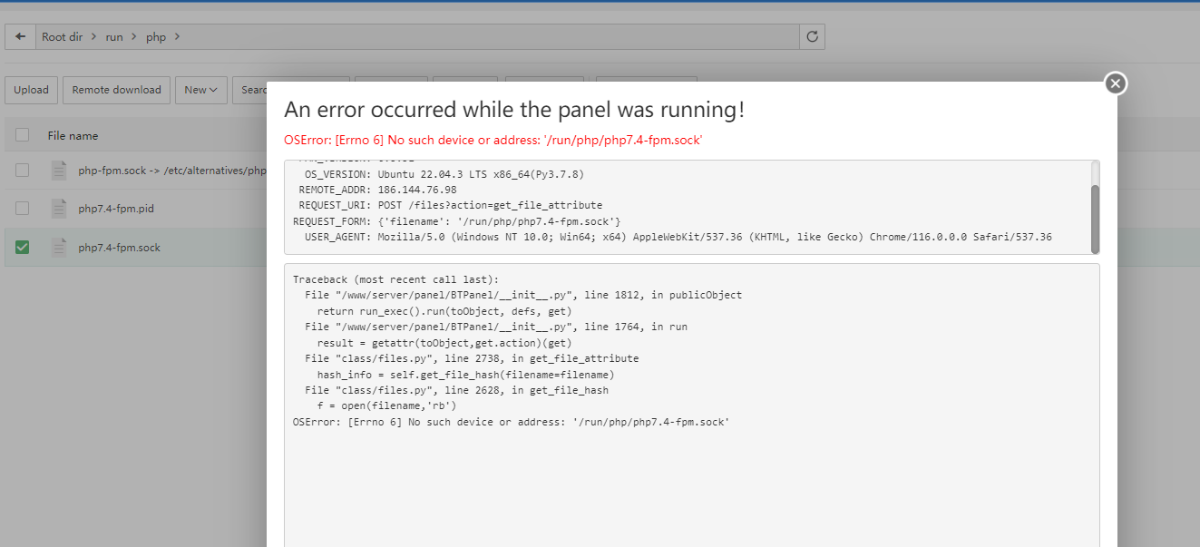The height and width of the screenshot is (547, 1200).
Task: Open the New dropdown menu
Action: coord(200,90)
